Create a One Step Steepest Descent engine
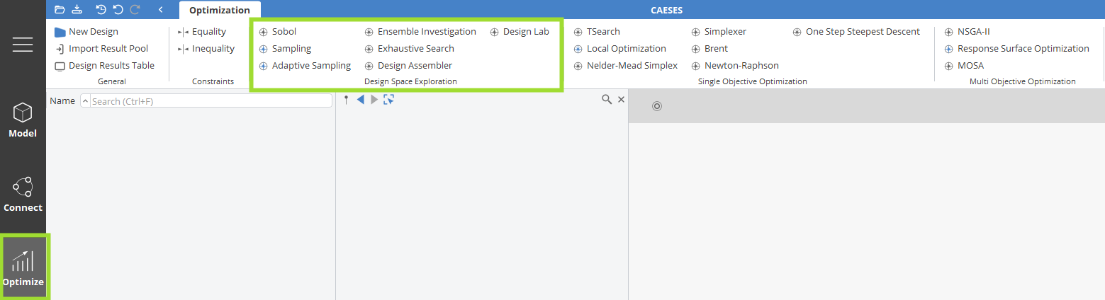The image size is (1105, 300). coord(856,32)
